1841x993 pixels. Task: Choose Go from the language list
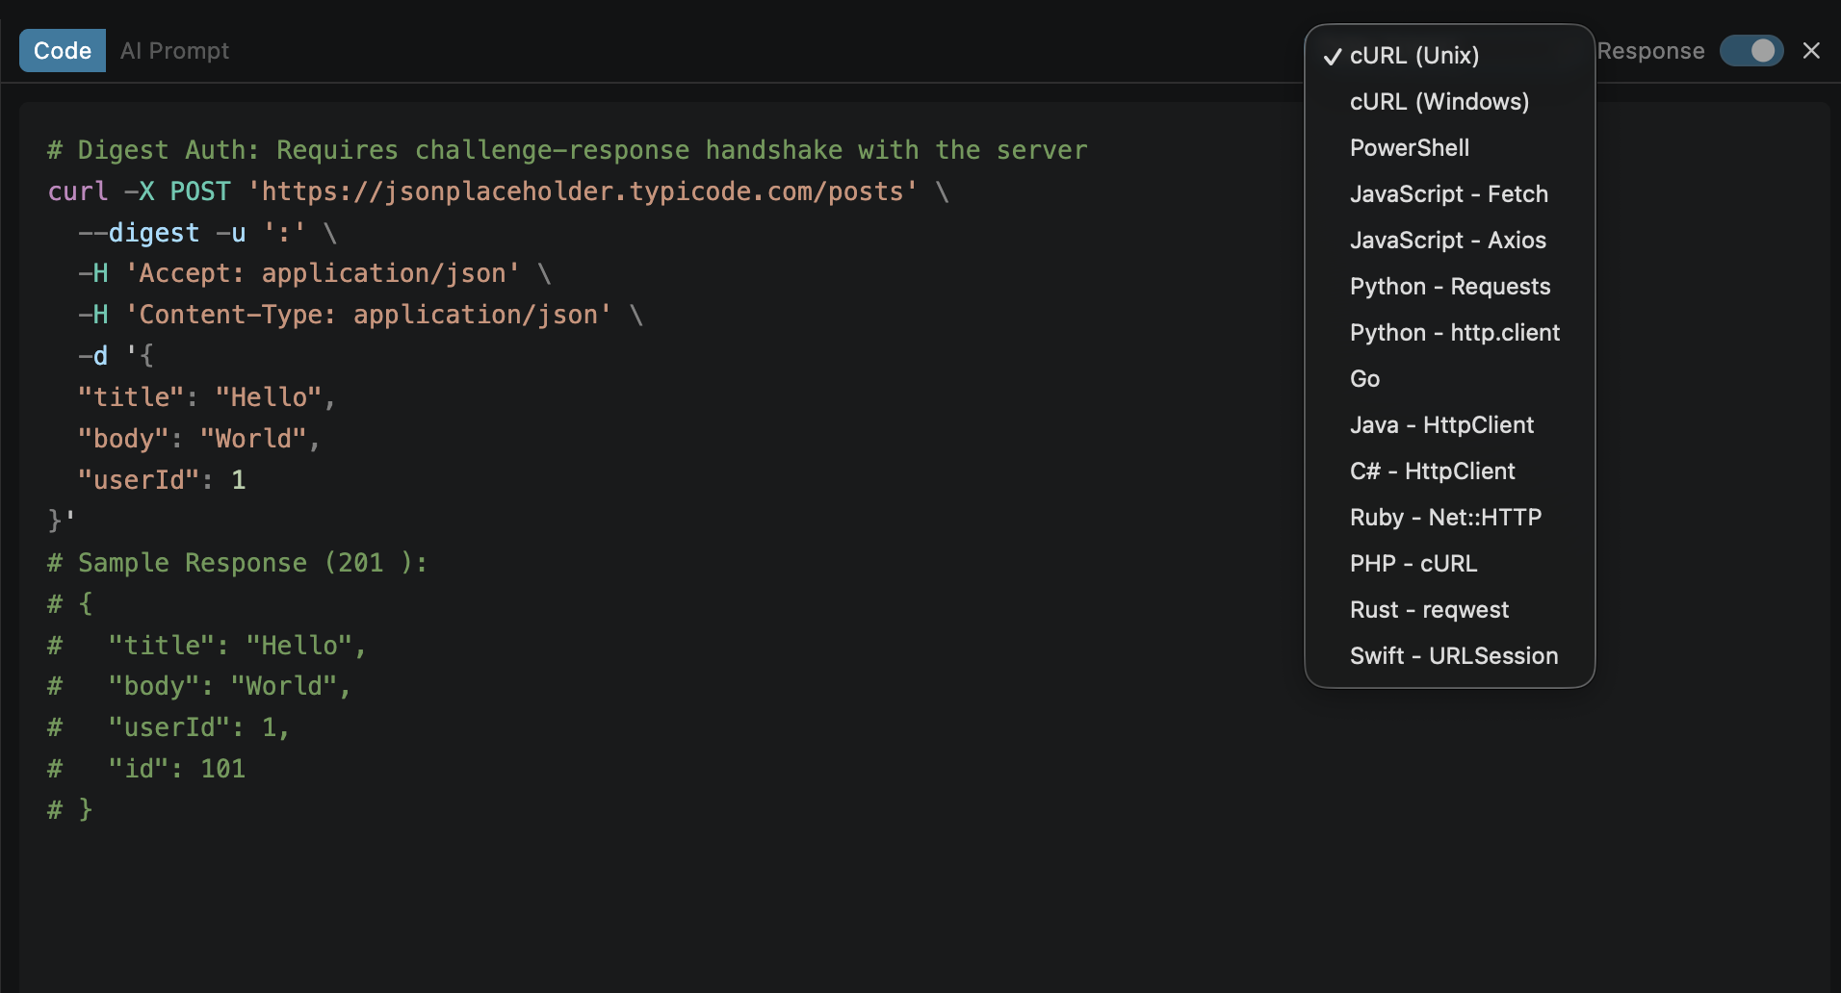tap(1449, 379)
